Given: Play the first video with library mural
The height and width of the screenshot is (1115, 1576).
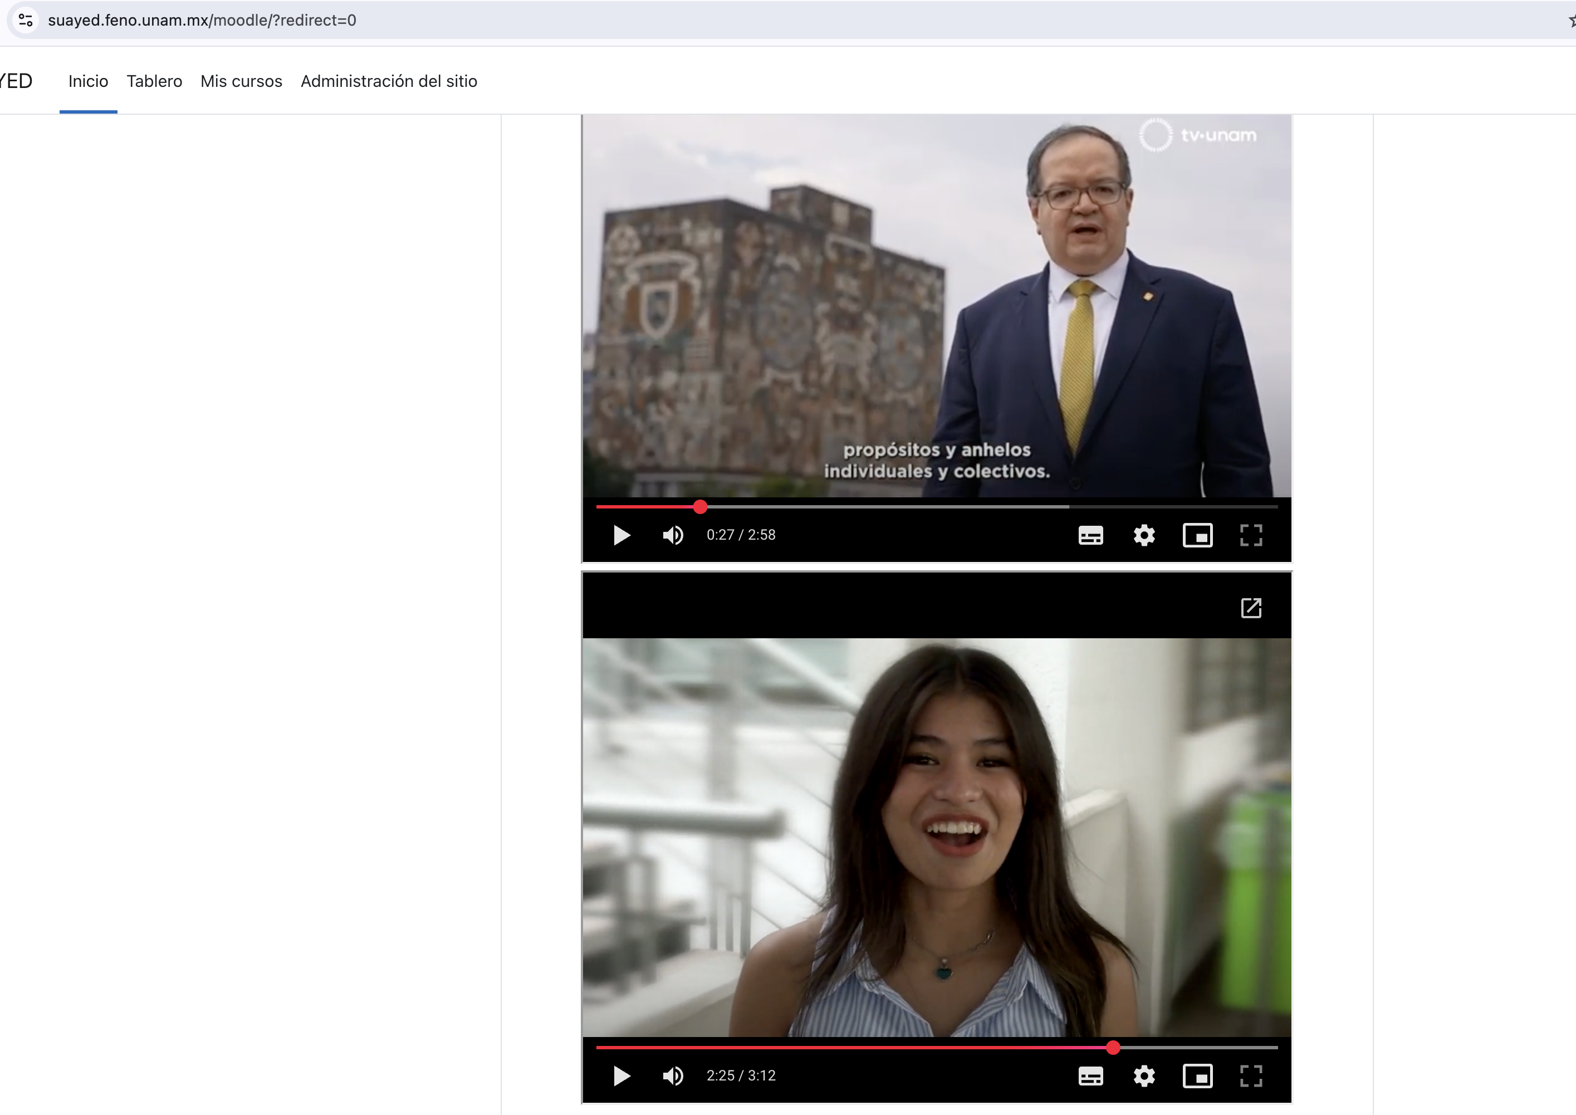Looking at the screenshot, I should coord(621,535).
